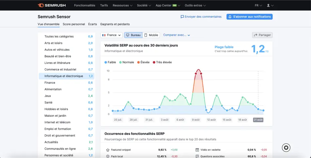The height and width of the screenshot is (158, 311).
Task: Select Personnes et société category
Action: point(67,155)
